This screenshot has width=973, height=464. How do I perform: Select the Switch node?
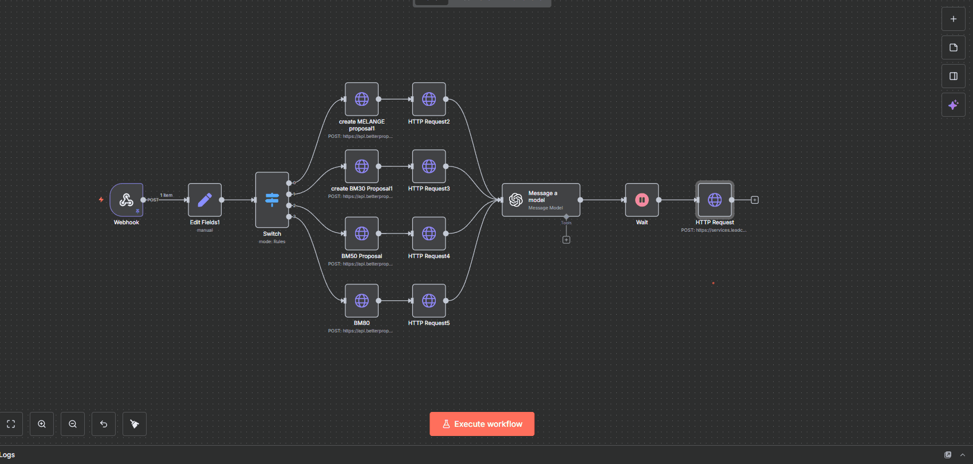pyautogui.click(x=272, y=200)
